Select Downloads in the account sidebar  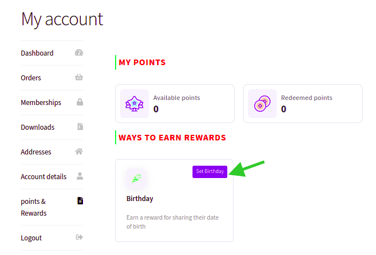tap(38, 128)
